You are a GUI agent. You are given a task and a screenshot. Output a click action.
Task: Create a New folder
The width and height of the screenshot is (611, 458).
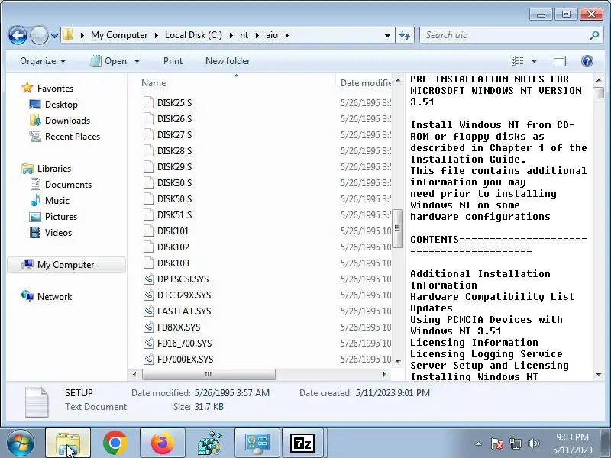click(228, 61)
